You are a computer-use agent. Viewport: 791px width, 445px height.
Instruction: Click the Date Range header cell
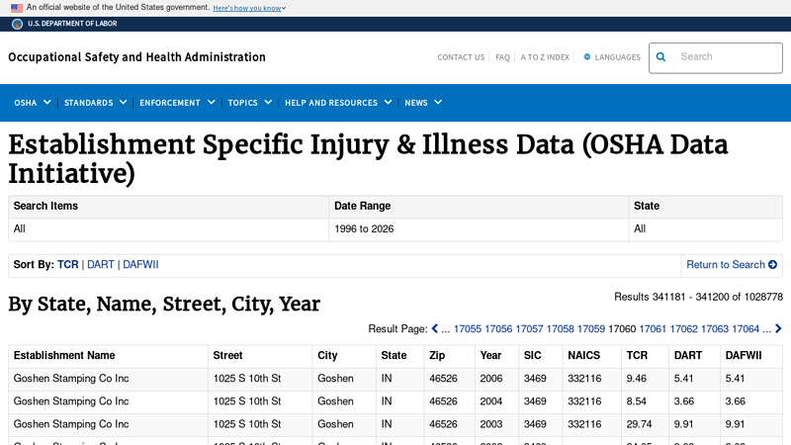tap(479, 207)
